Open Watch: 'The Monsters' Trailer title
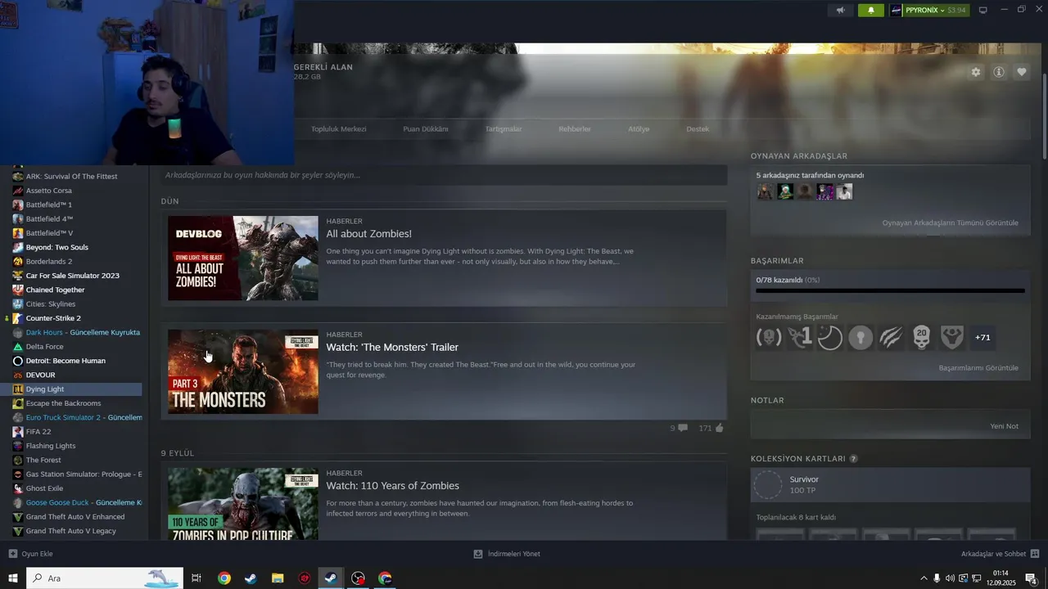This screenshot has height=589, width=1048. click(392, 348)
